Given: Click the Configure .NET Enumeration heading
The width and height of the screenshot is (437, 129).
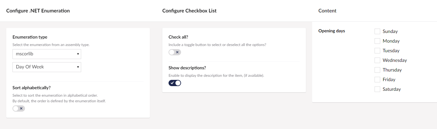Looking at the screenshot, I should point(38,11).
